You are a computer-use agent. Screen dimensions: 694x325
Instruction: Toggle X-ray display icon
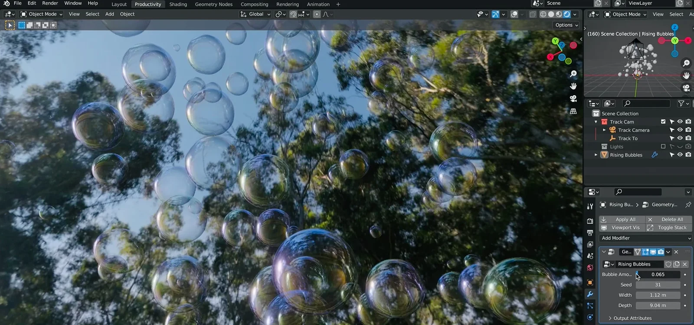click(533, 14)
